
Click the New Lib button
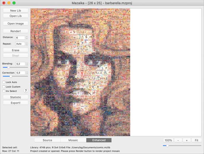[x=15, y=11]
